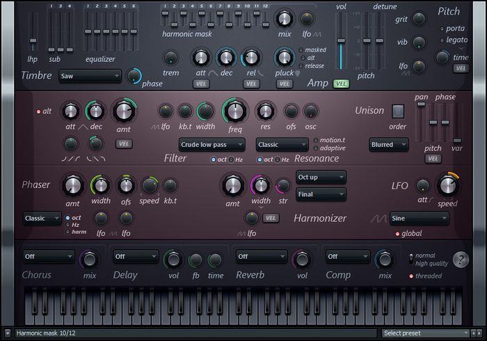Image resolution: width=487 pixels, height=341 pixels.
Task: Click the green Amp VEL button
Action: click(x=341, y=84)
